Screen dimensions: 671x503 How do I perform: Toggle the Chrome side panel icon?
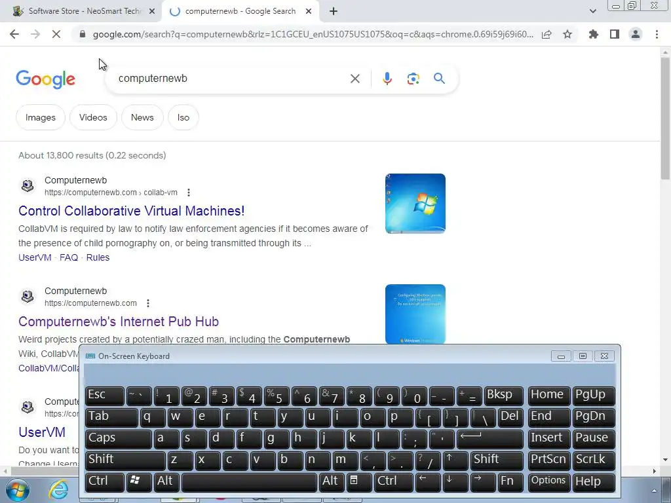(x=615, y=34)
